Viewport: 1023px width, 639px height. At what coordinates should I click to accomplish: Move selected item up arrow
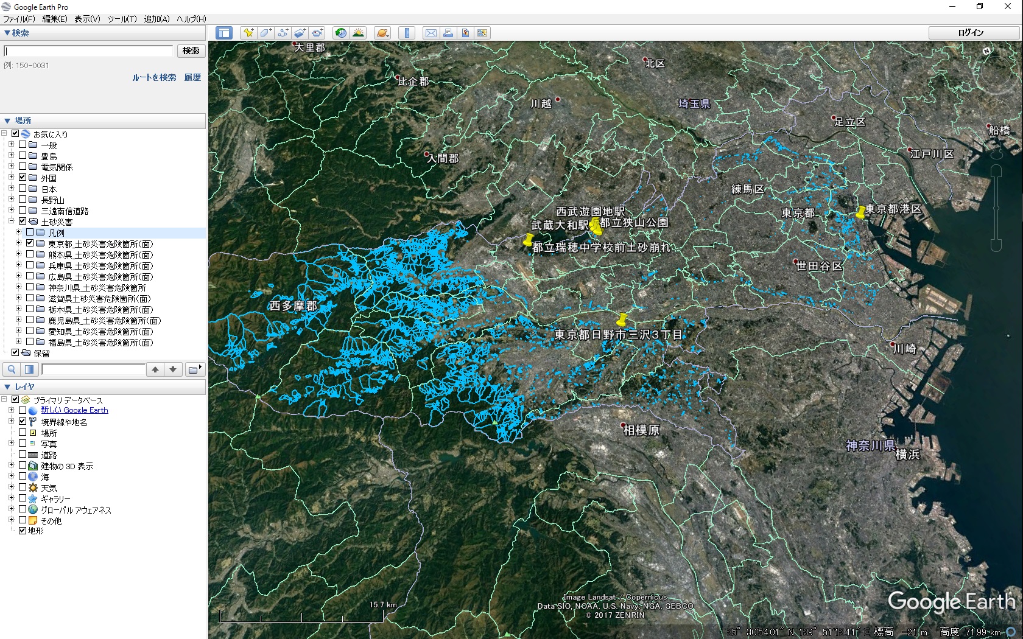click(x=155, y=369)
